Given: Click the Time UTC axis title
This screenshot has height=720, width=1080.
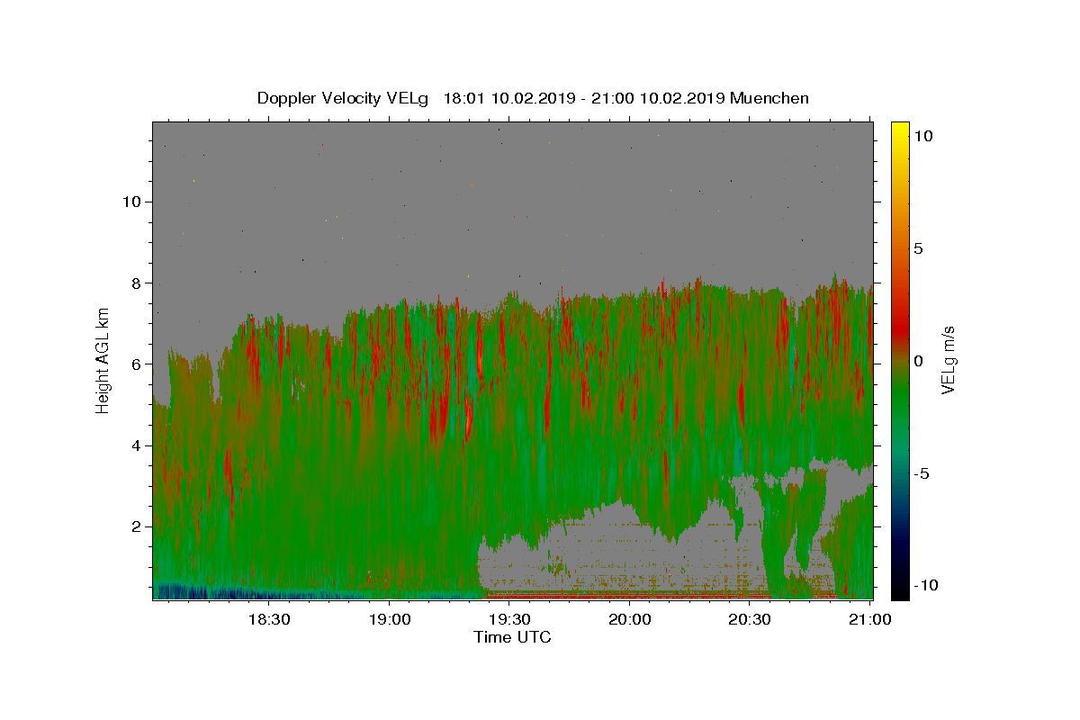Looking at the screenshot, I should click(512, 637).
